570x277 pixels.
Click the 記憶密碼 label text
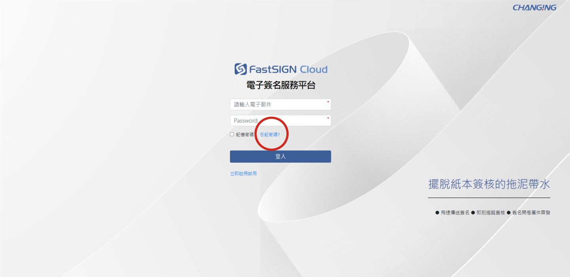(245, 135)
